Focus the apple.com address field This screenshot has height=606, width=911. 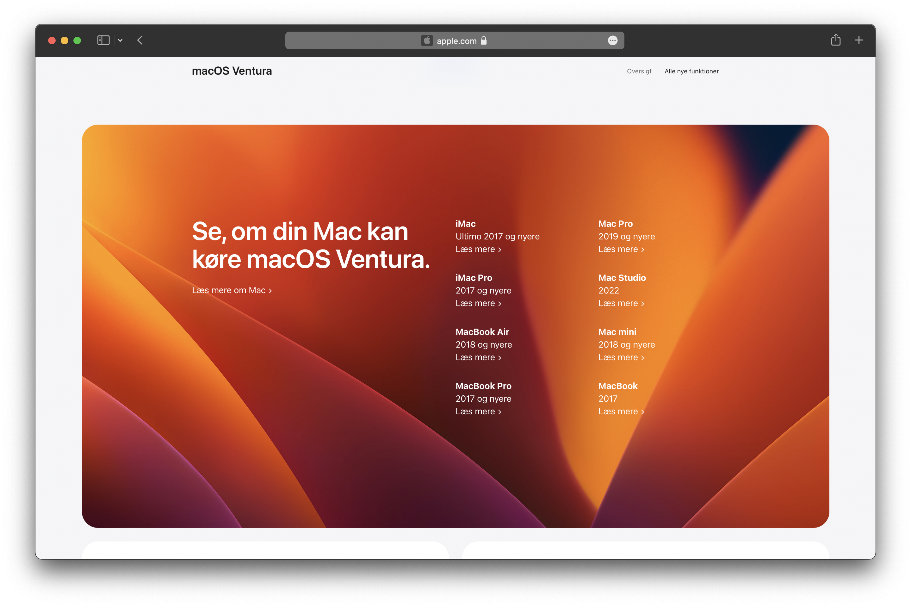pyautogui.click(x=455, y=40)
